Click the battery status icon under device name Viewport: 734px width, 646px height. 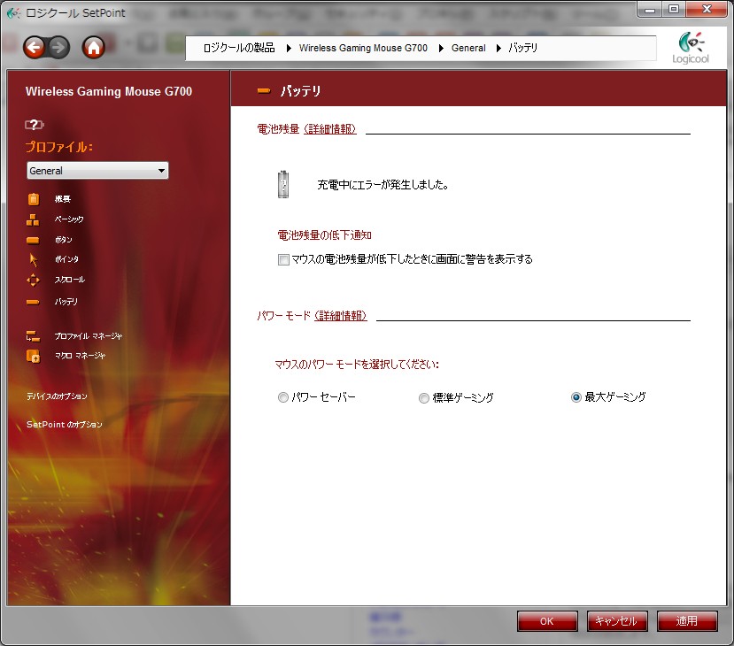[x=34, y=125]
